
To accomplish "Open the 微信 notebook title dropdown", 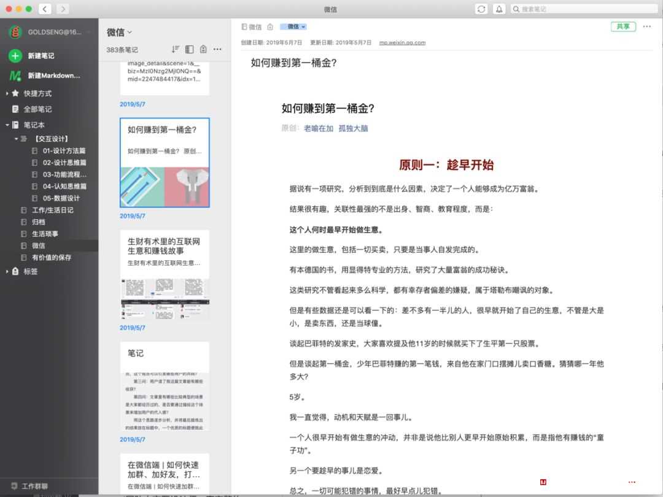I will [x=119, y=32].
